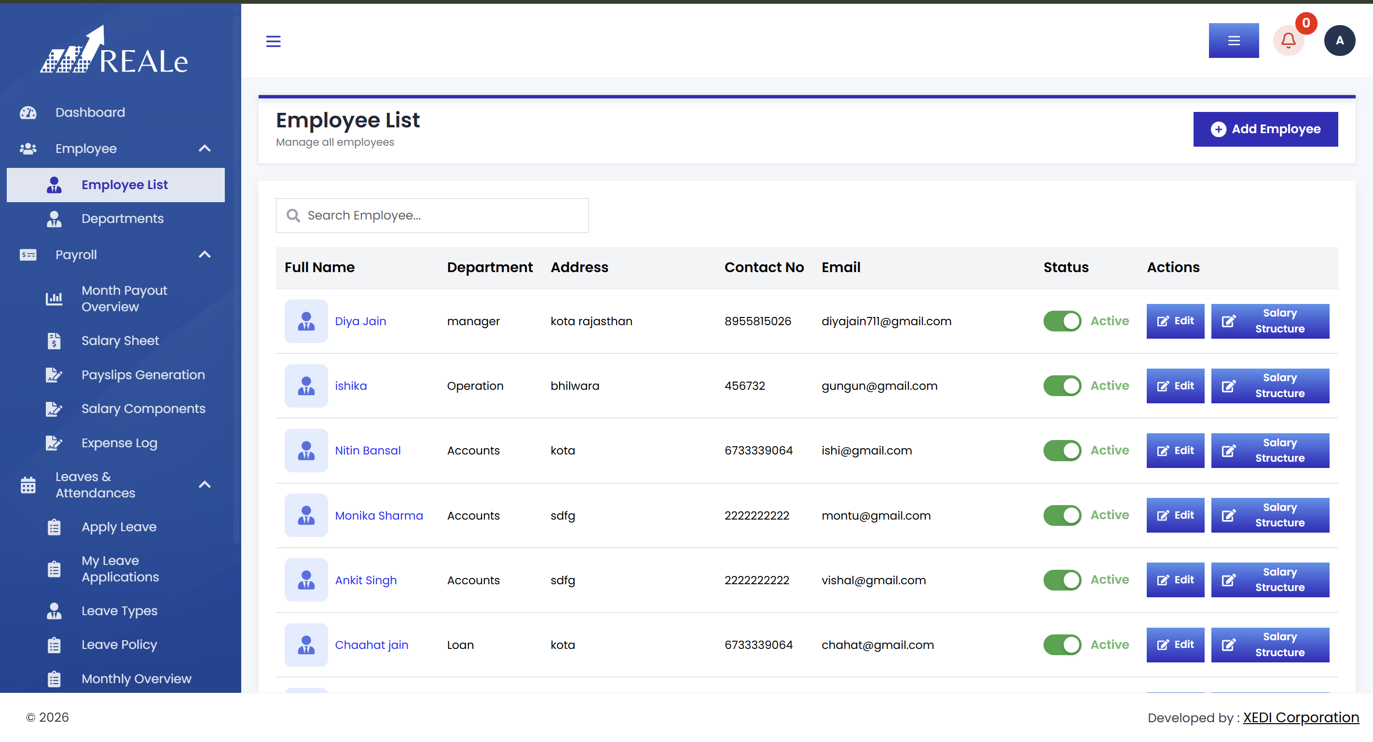Click the Contact No column header
Viewport: 1373px width, 742px height.
coord(764,268)
